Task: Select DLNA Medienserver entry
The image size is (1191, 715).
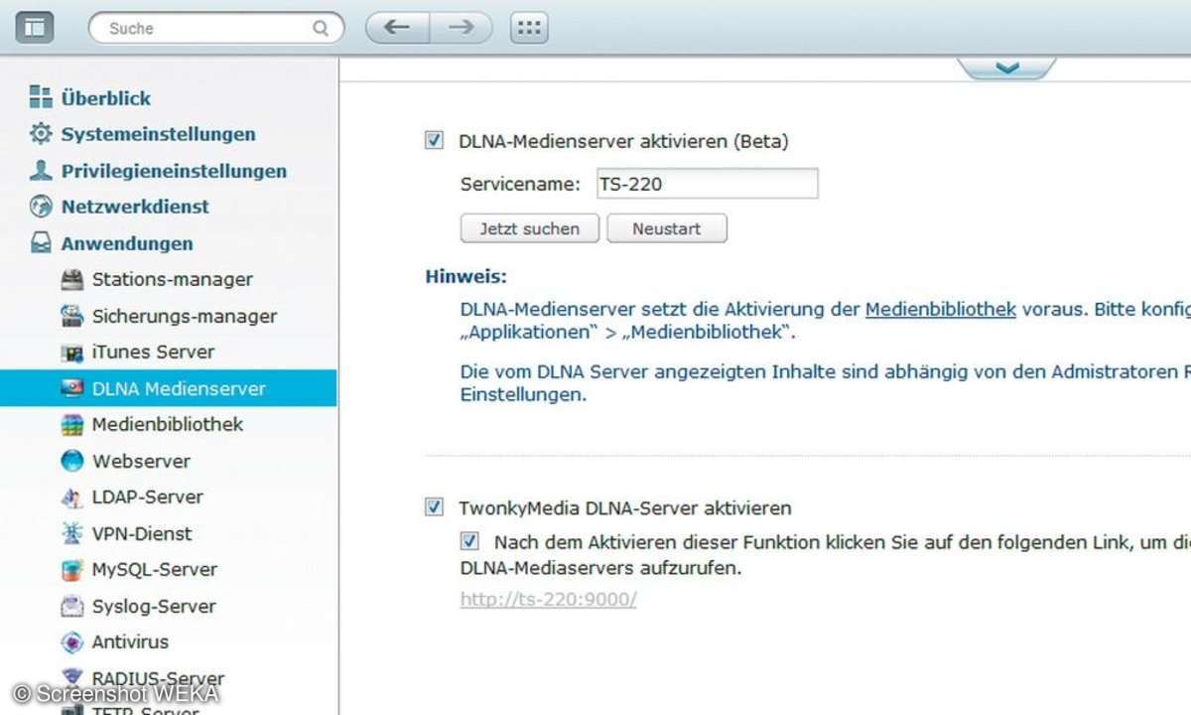Action: (x=168, y=388)
